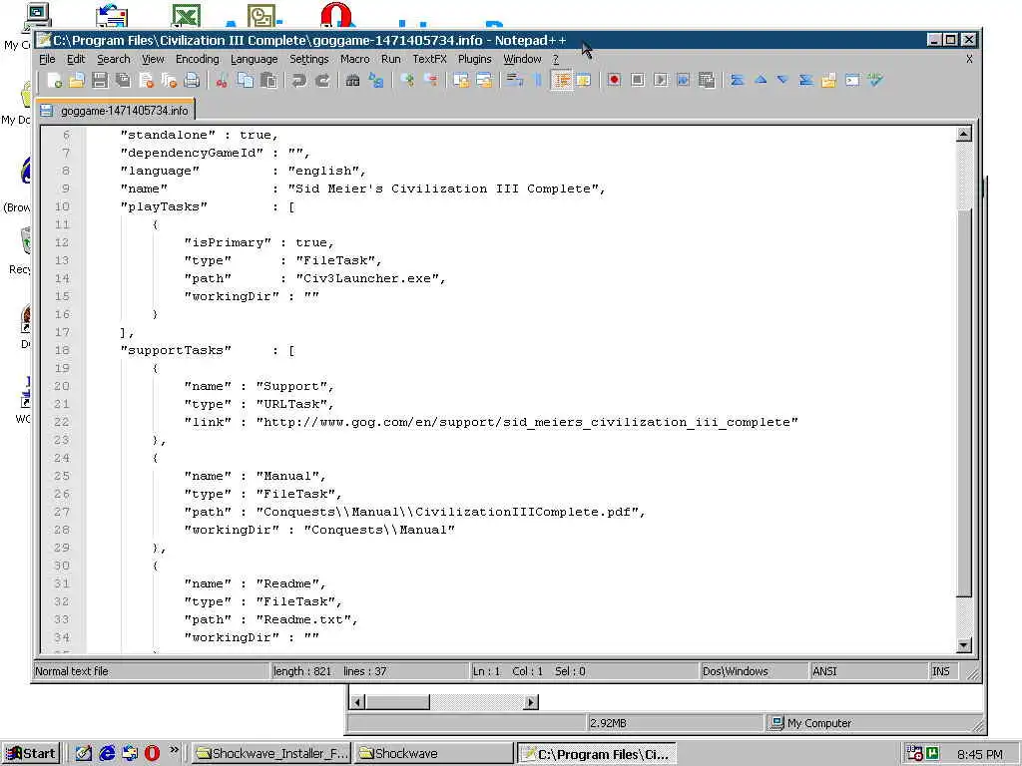The image size is (1022, 766).
Task: Launch Opera from quick launch bar
Action: pos(152,754)
